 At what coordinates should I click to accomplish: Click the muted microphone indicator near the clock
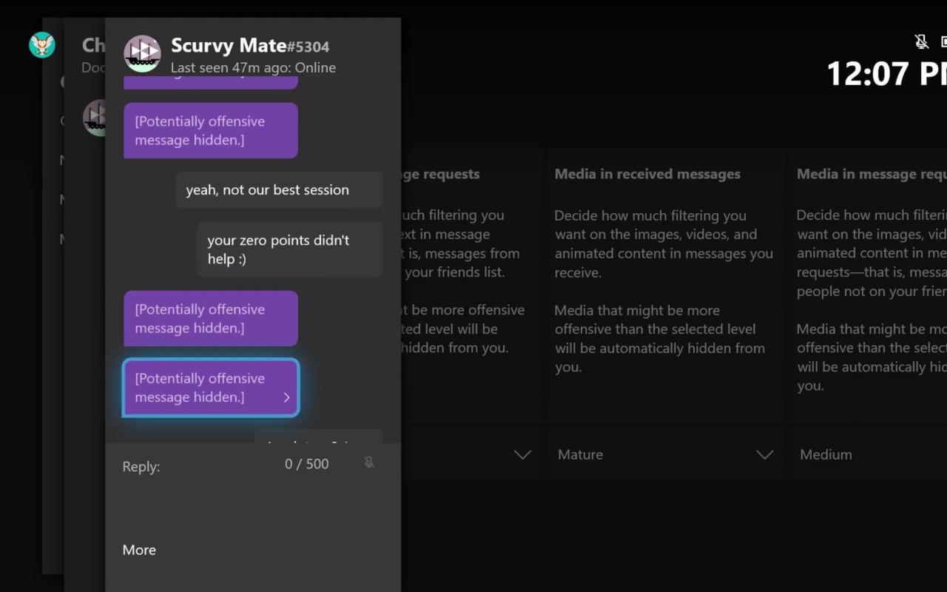921,42
